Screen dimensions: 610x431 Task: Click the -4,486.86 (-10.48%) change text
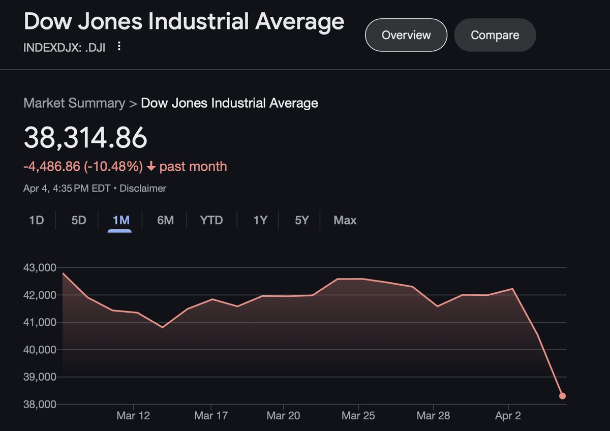pyautogui.click(x=83, y=167)
